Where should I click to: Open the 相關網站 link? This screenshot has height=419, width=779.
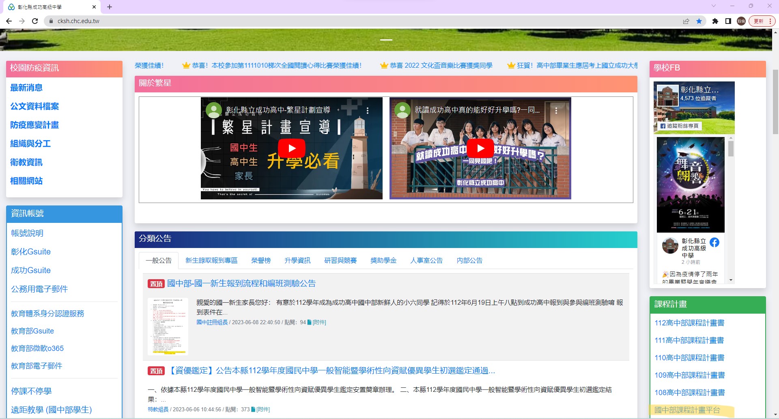[x=26, y=181]
